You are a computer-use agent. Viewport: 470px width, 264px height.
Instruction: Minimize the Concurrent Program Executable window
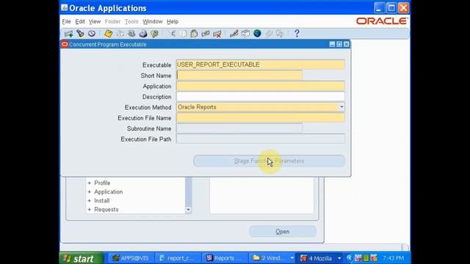tap(332, 44)
